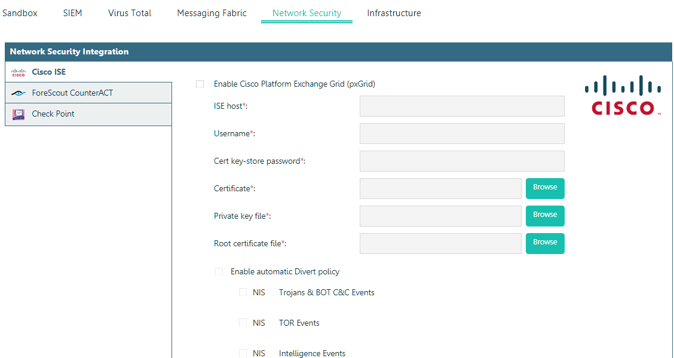
Task: Click the Cert key-store password field
Action: point(462,161)
